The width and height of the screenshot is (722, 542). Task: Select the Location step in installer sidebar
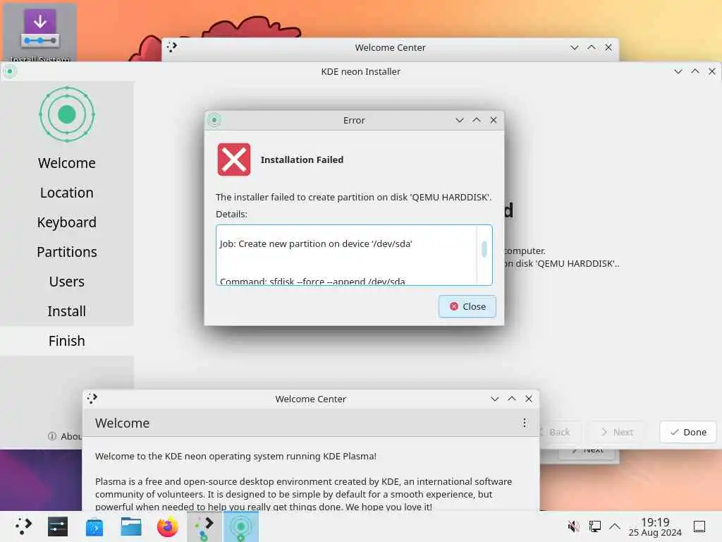click(67, 193)
